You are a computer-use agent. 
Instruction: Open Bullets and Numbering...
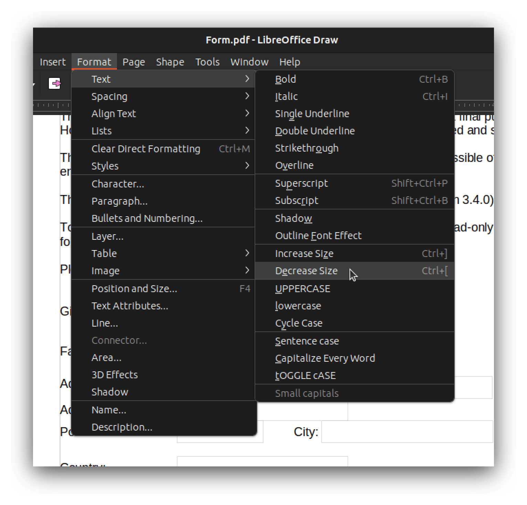163,218
